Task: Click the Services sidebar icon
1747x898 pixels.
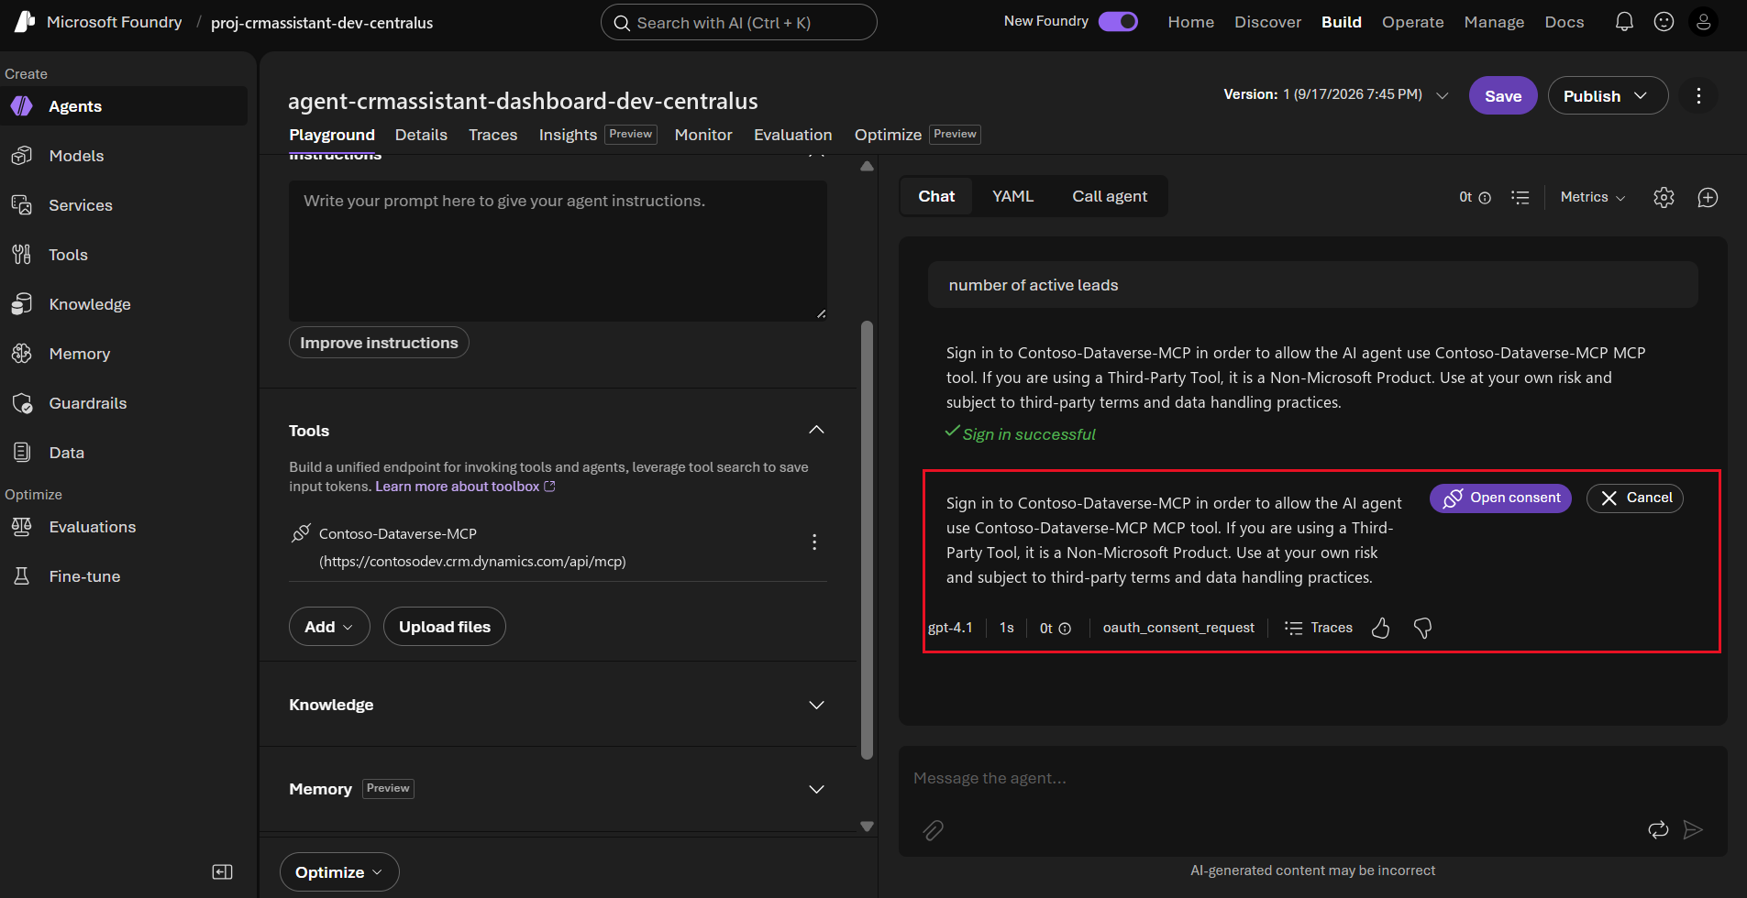Action: click(22, 205)
